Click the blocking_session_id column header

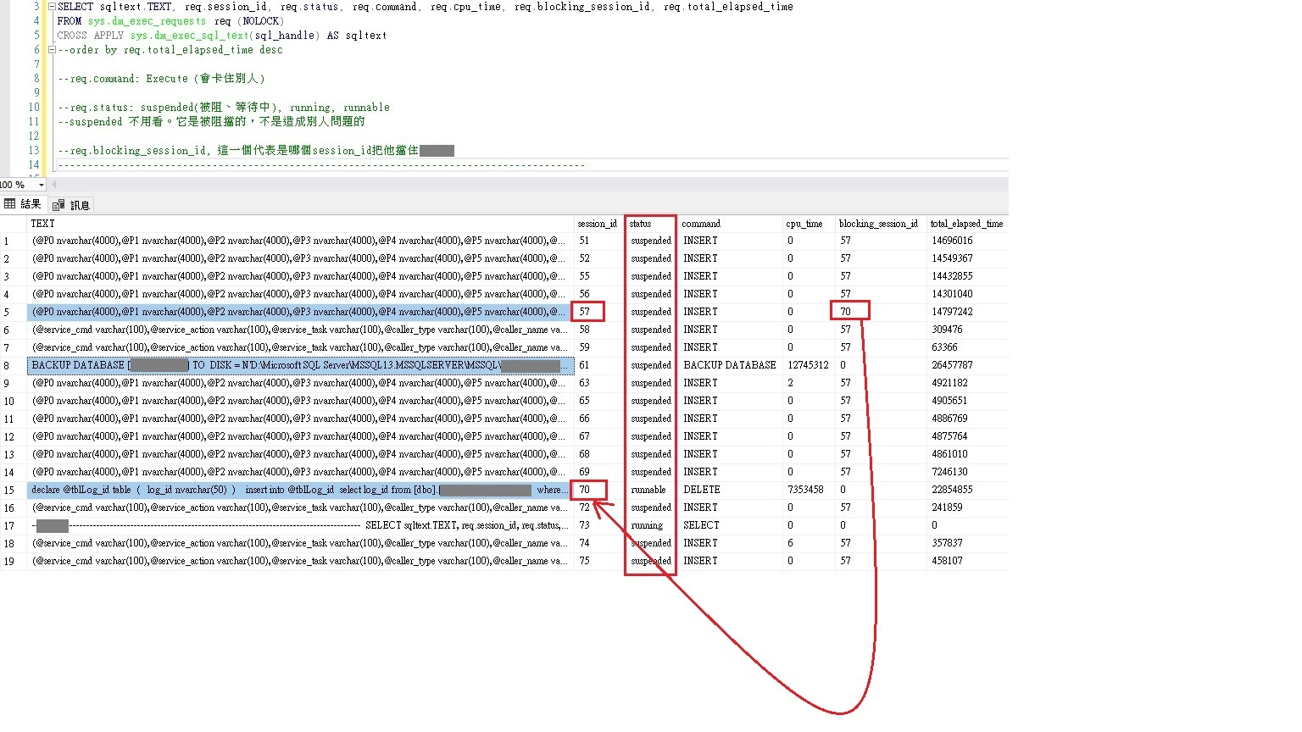878,223
